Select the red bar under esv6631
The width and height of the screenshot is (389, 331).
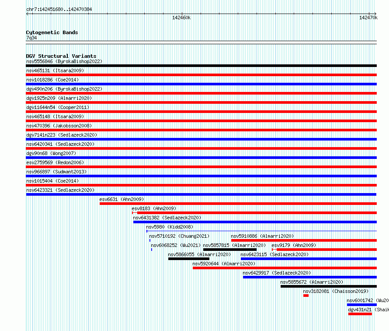238,204
